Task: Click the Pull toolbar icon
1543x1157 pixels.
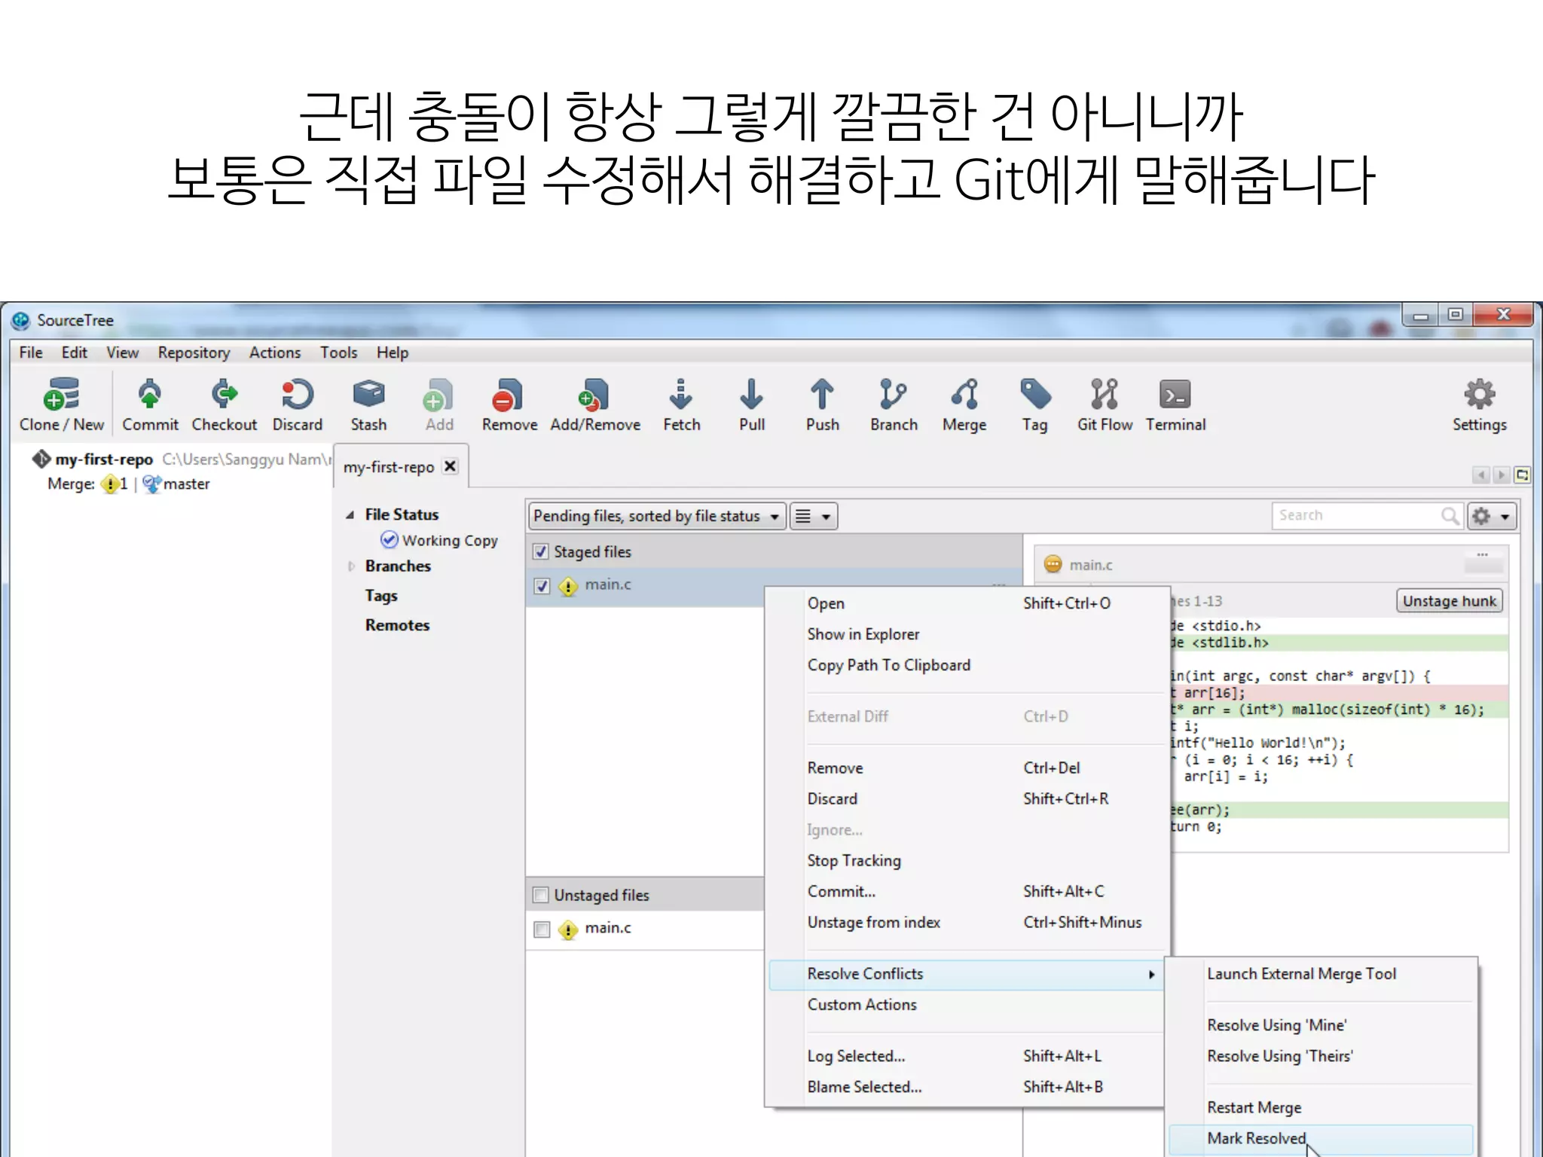Action: tap(751, 395)
